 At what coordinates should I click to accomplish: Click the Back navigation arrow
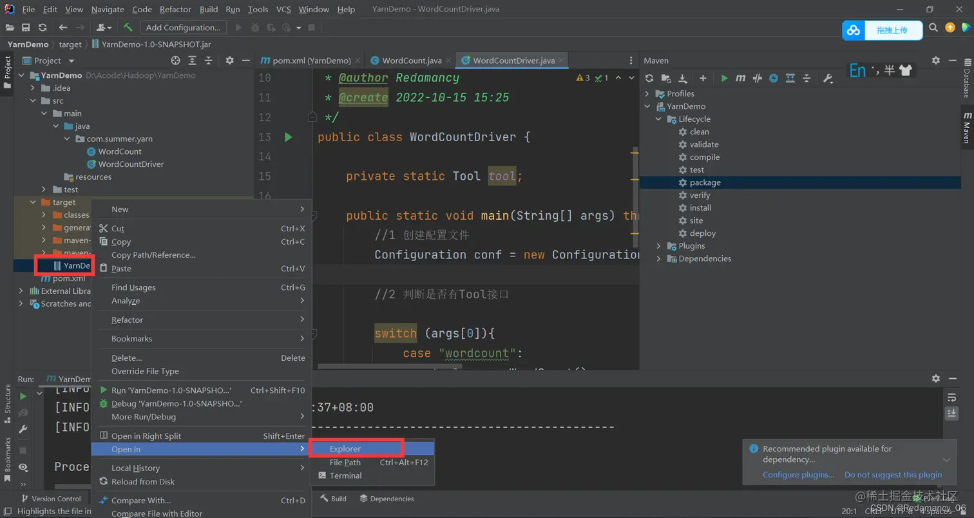(x=63, y=28)
